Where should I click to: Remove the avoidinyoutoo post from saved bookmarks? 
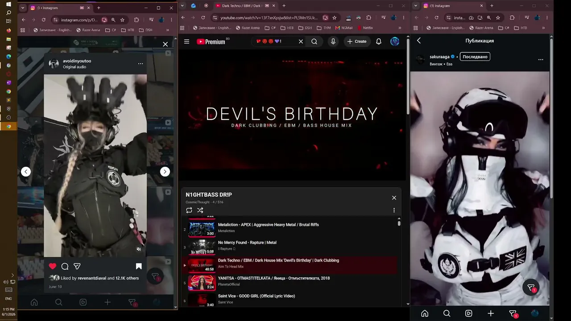[x=139, y=266]
